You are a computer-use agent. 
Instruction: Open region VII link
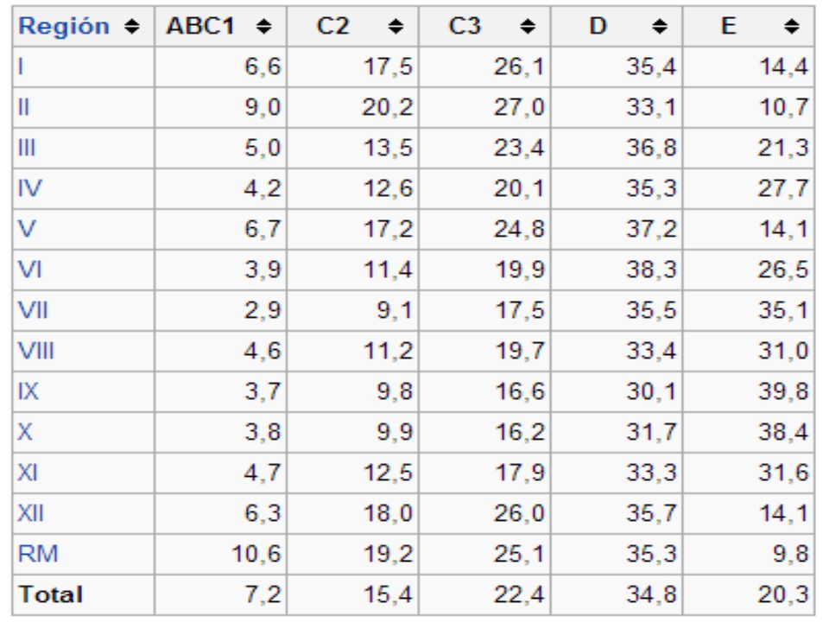33,310
